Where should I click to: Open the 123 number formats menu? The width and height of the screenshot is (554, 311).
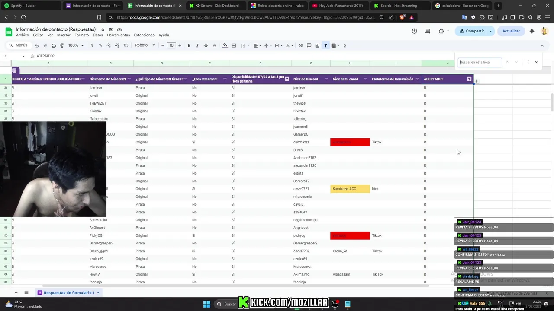tap(126, 45)
